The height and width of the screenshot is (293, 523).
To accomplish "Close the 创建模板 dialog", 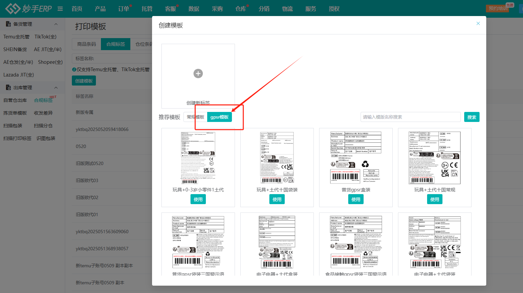I will tap(478, 23).
